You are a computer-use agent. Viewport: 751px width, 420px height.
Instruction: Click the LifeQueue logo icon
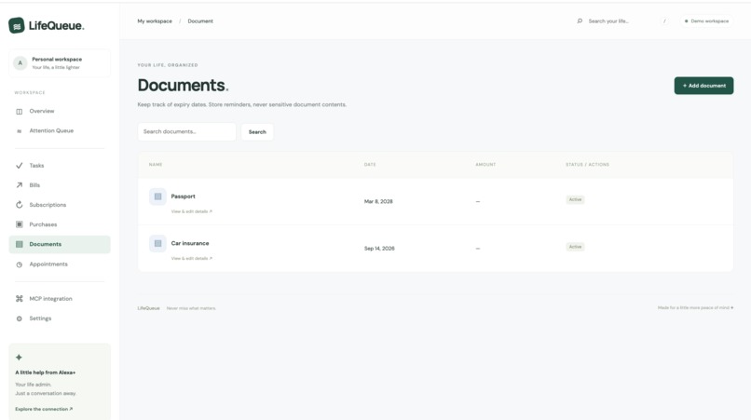pos(16,25)
